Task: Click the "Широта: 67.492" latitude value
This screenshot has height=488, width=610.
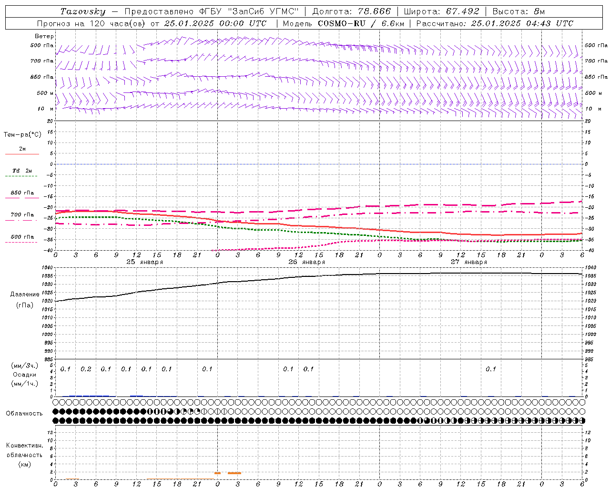Action: click(x=441, y=11)
